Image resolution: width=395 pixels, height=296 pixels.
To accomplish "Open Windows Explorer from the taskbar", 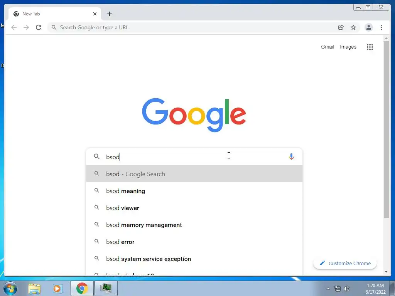I will point(34,288).
